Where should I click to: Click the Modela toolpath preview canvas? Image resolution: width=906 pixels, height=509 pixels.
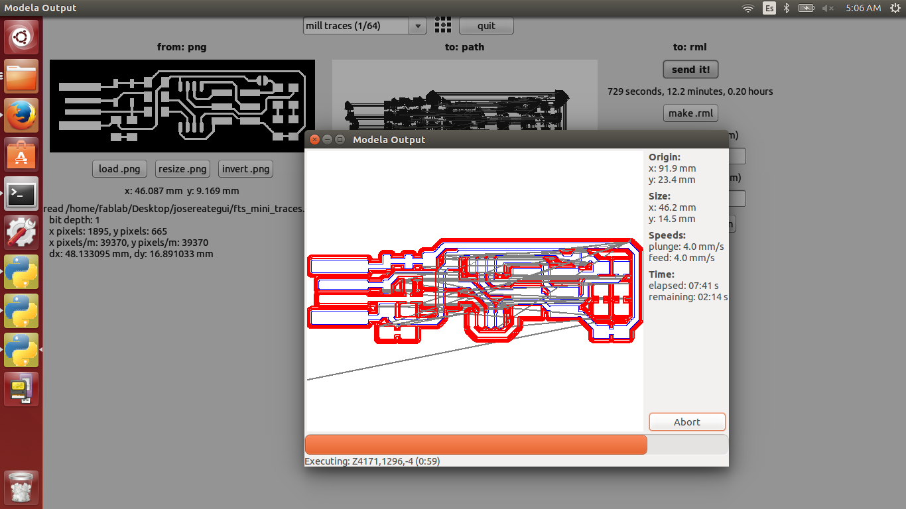474,291
